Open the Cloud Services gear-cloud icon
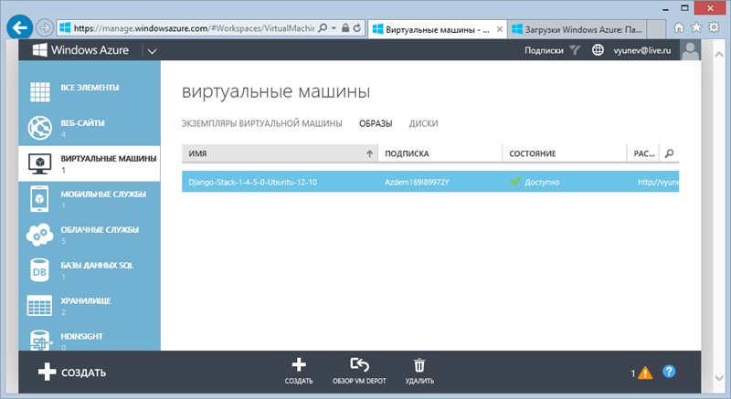The image size is (731, 399). pyautogui.click(x=39, y=235)
